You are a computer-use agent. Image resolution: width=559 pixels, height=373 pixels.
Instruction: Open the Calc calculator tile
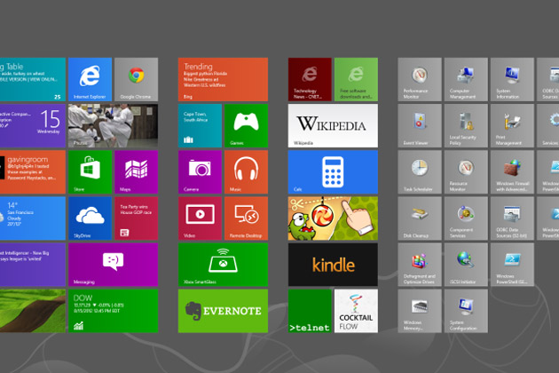click(333, 171)
